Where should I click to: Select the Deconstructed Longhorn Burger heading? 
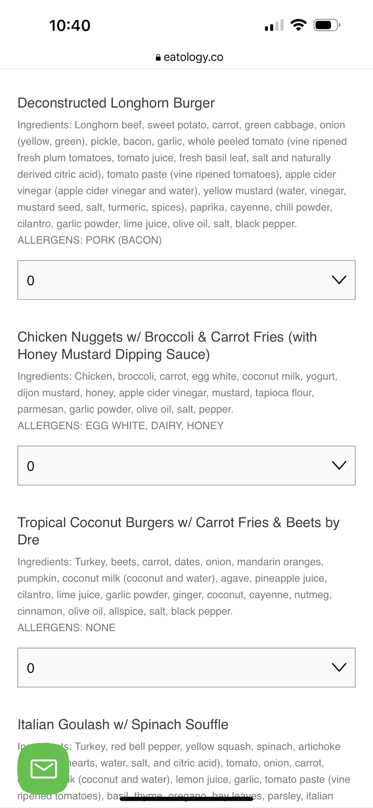[x=116, y=103]
